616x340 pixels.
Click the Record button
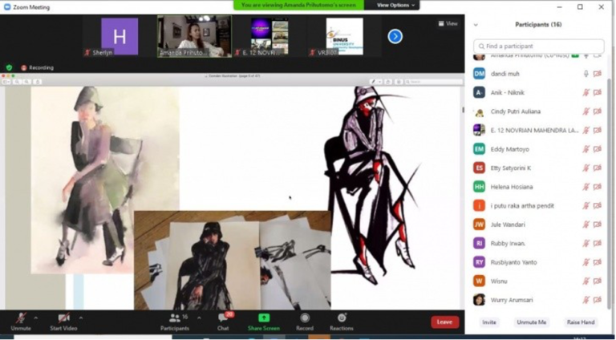pyautogui.click(x=305, y=322)
